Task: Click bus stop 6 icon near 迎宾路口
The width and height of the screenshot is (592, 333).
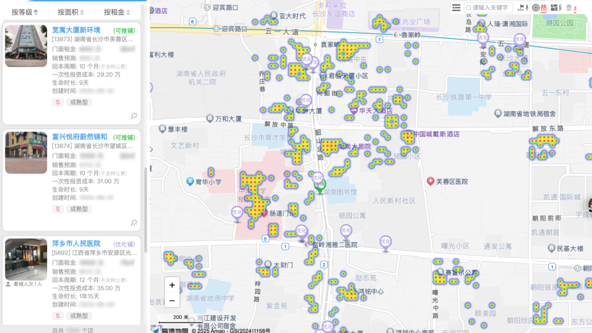Action: [193, 22]
